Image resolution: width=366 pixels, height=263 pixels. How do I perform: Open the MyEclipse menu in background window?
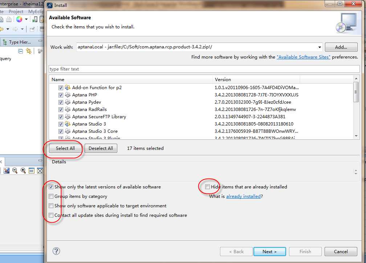[x=36, y=11]
